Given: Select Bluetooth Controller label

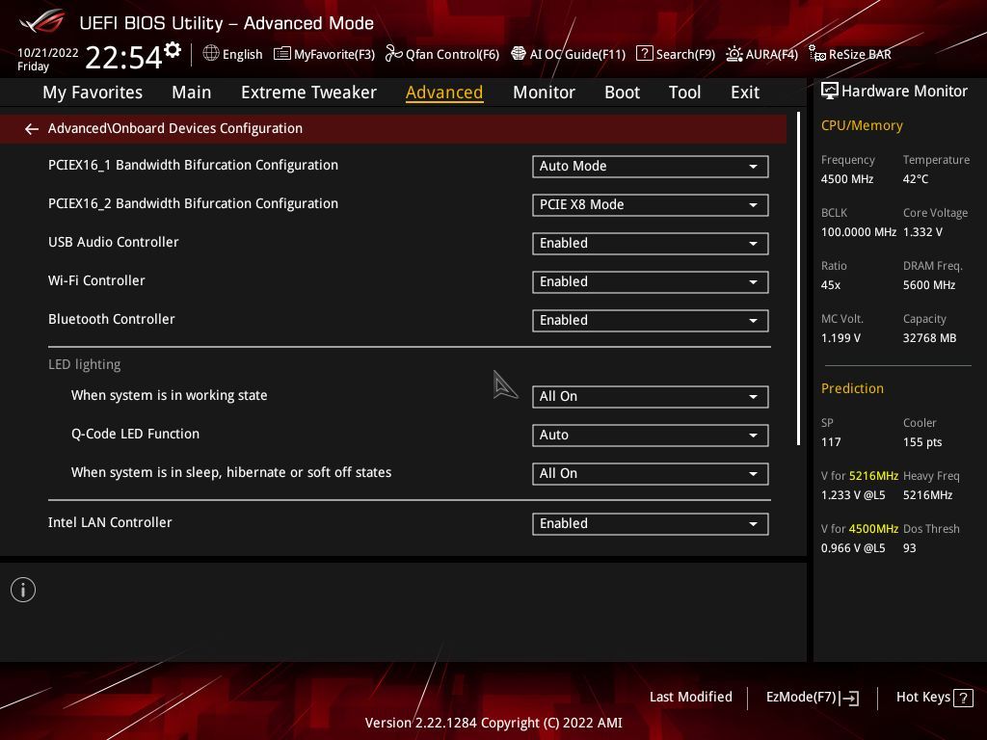Looking at the screenshot, I should coord(112,319).
